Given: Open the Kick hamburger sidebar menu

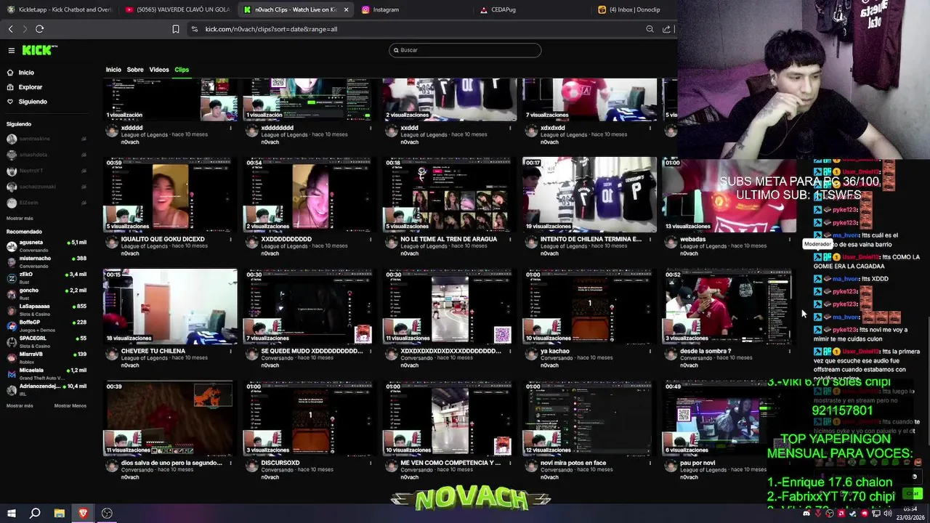Looking at the screenshot, I should [12, 50].
